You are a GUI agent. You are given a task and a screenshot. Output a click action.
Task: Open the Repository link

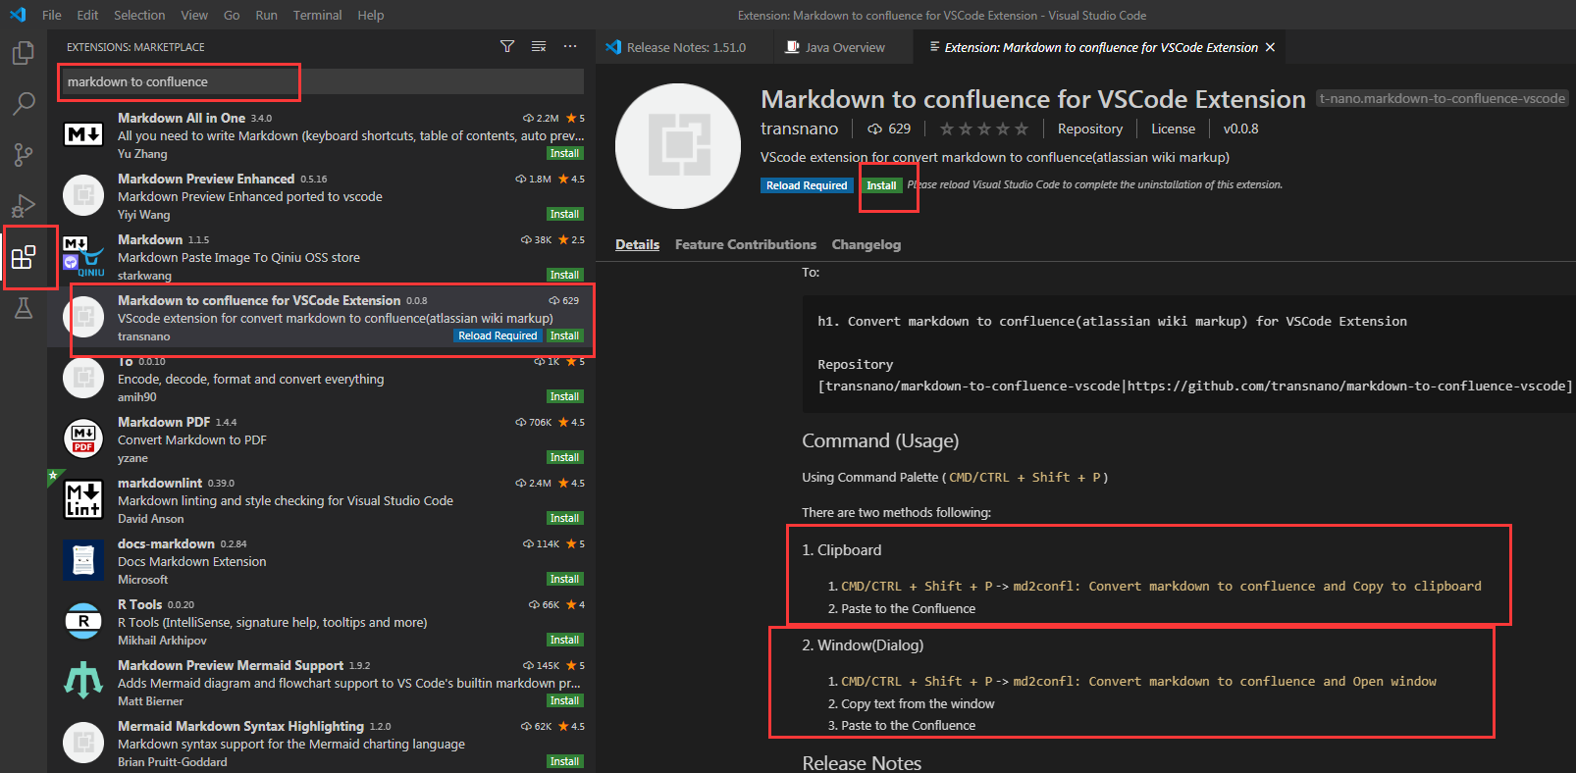click(1090, 129)
